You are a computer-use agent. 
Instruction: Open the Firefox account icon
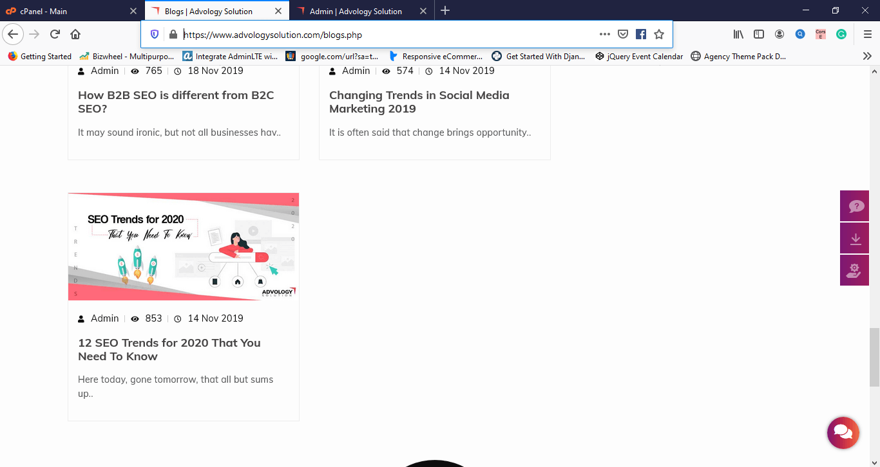(x=780, y=34)
